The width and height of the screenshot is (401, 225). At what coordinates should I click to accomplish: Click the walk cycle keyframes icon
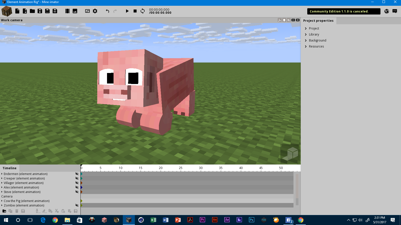point(38,211)
